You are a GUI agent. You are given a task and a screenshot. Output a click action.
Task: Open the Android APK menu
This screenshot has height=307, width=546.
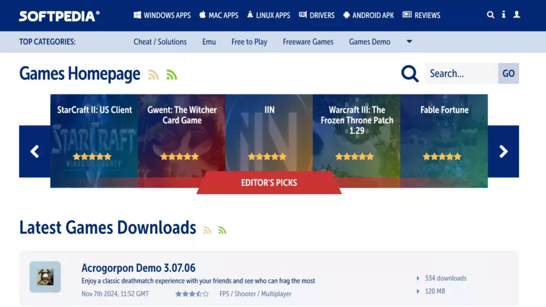(368, 15)
